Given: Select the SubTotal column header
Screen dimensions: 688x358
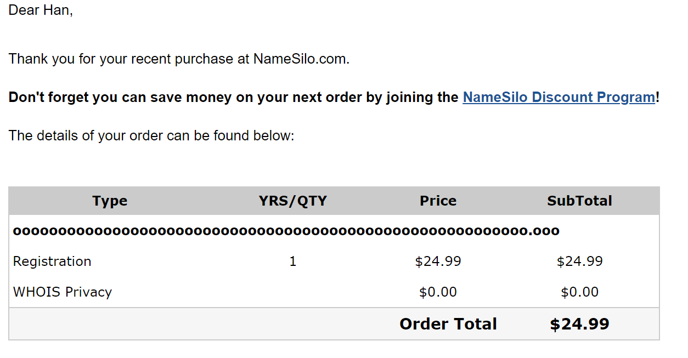Looking at the screenshot, I should pyautogui.click(x=579, y=201).
